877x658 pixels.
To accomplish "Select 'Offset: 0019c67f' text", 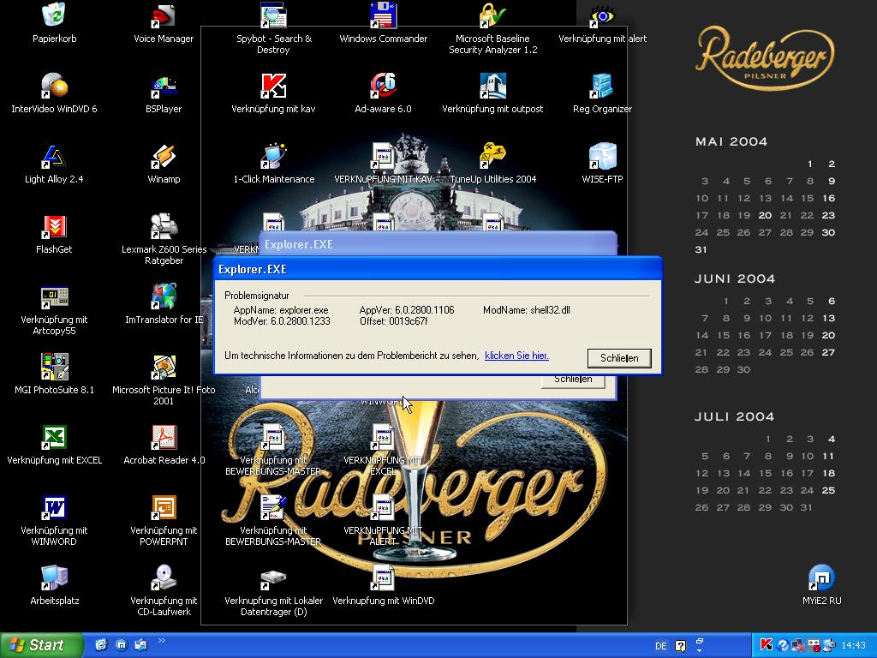I will [393, 321].
